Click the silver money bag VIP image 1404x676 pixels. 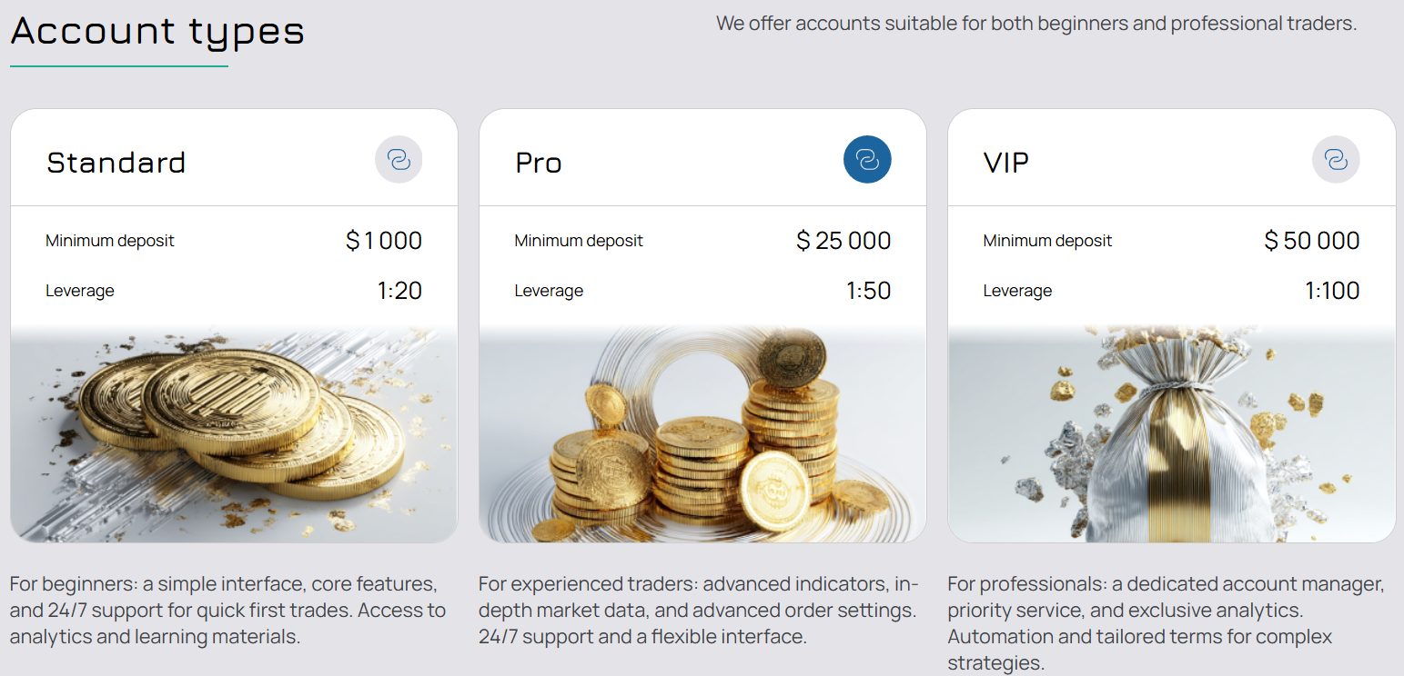[x=1171, y=434]
